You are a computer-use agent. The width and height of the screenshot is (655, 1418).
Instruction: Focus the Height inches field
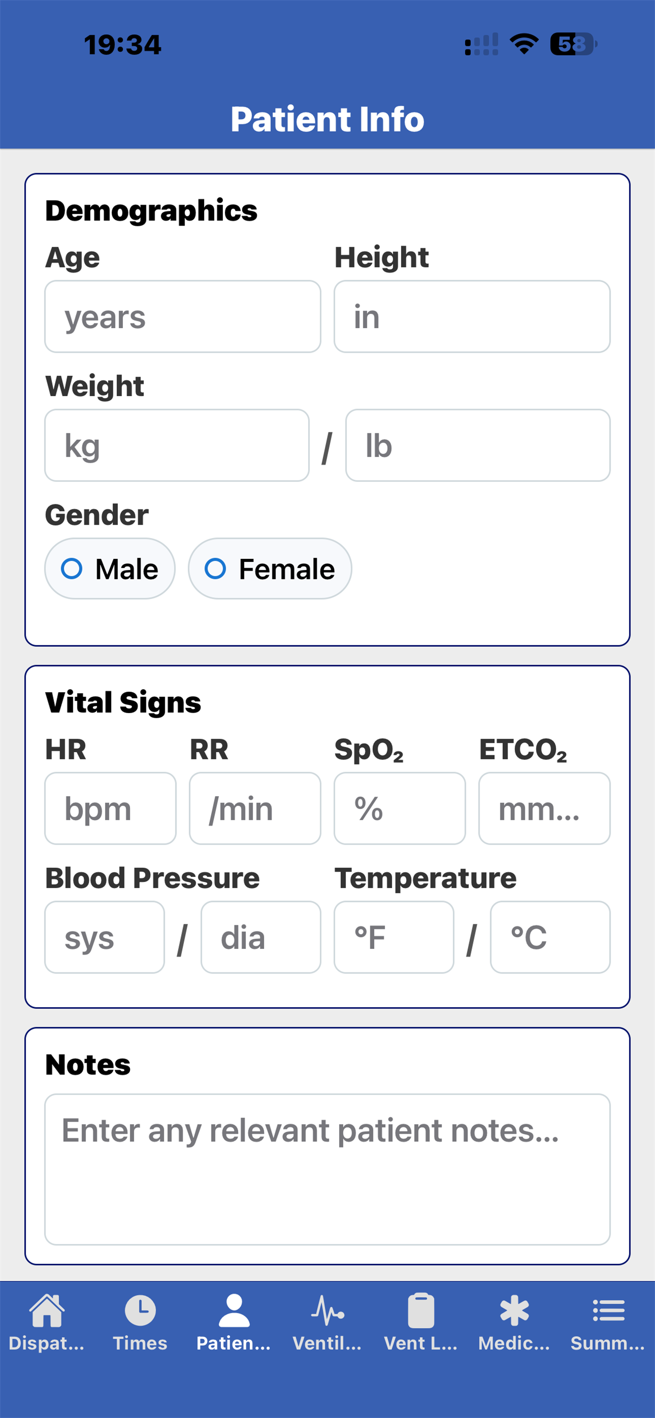472,316
